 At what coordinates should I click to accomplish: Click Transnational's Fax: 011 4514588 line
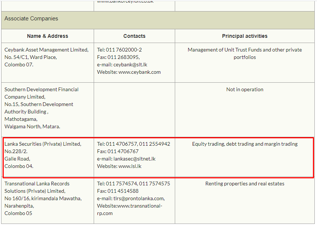coord(118,191)
